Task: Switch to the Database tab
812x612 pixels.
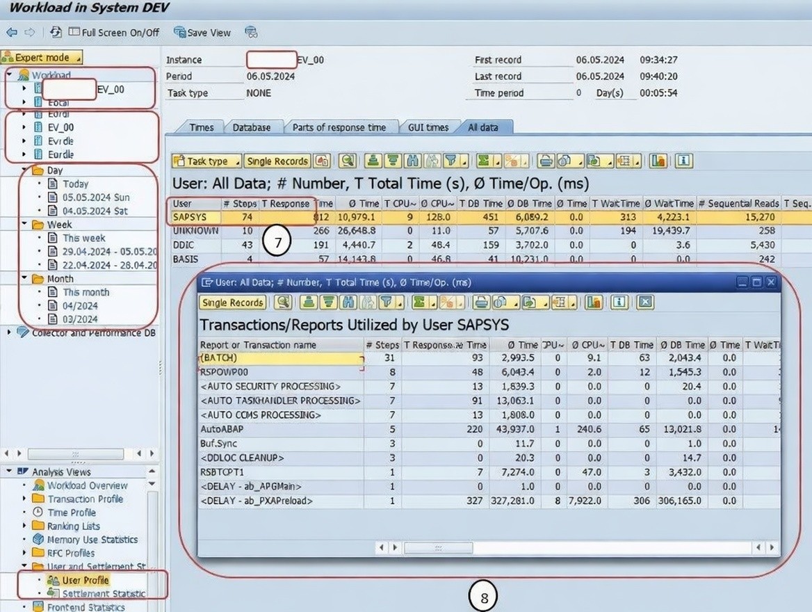Action: pos(251,127)
